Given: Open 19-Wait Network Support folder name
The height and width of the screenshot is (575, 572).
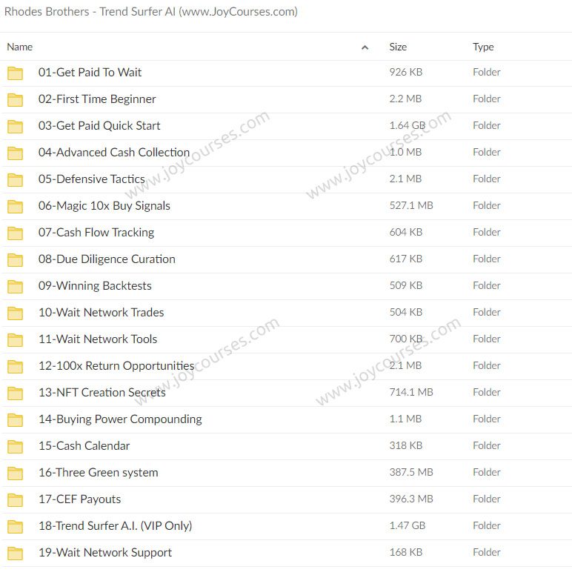Looking at the screenshot, I should pos(105,553).
